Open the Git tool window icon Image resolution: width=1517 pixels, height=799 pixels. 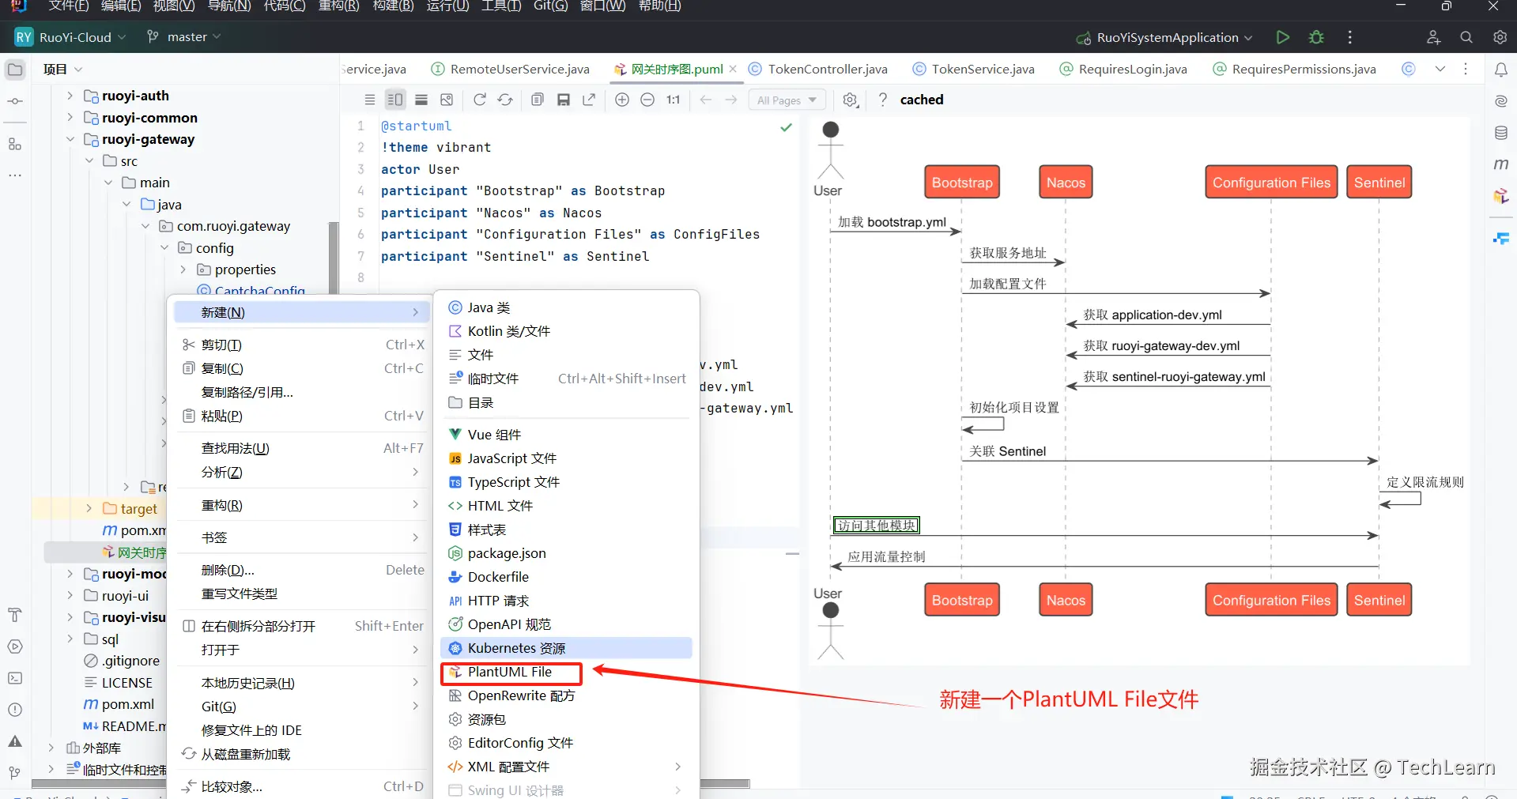pyautogui.click(x=15, y=773)
